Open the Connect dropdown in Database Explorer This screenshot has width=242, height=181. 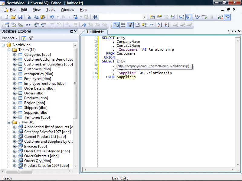pyautogui.click(x=10, y=38)
